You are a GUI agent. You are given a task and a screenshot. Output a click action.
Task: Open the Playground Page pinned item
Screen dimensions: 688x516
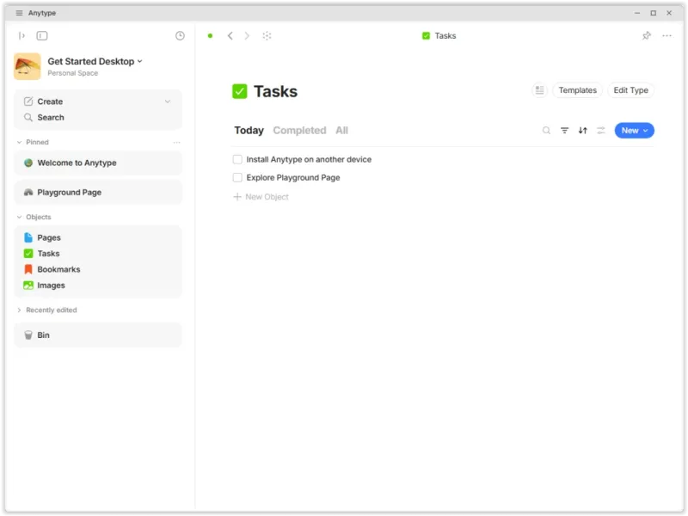pyautogui.click(x=98, y=192)
